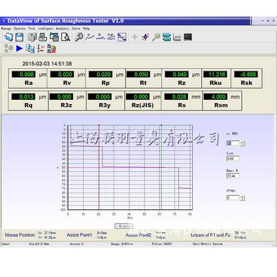Click the Unit:Metric System status bar entry
277x277 pixels.
[208, 244]
